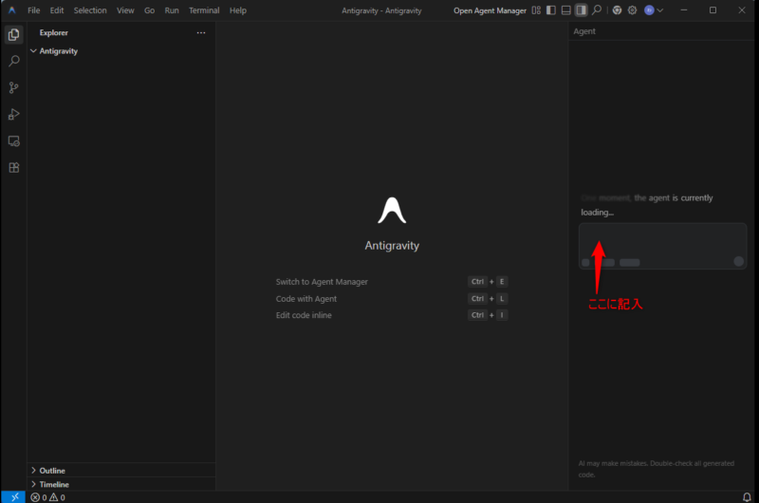Expand the Timeline section
759x503 pixels.
53,484
